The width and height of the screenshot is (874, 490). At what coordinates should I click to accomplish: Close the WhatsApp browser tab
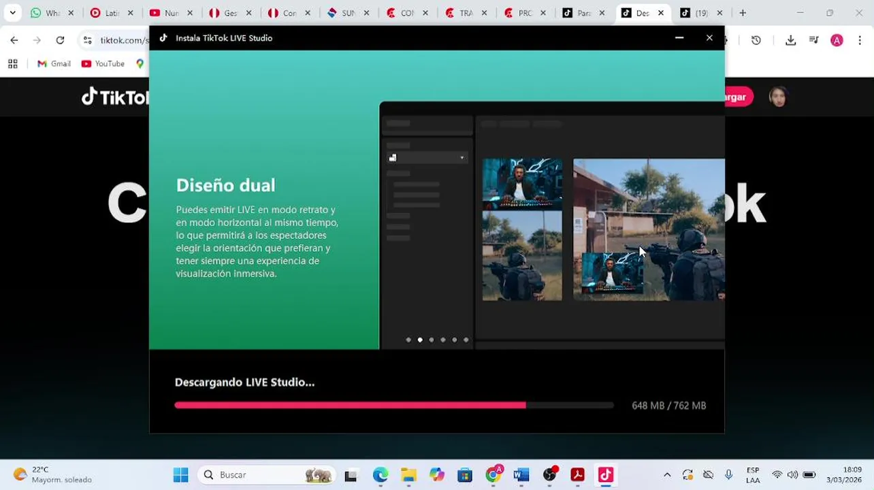71,13
